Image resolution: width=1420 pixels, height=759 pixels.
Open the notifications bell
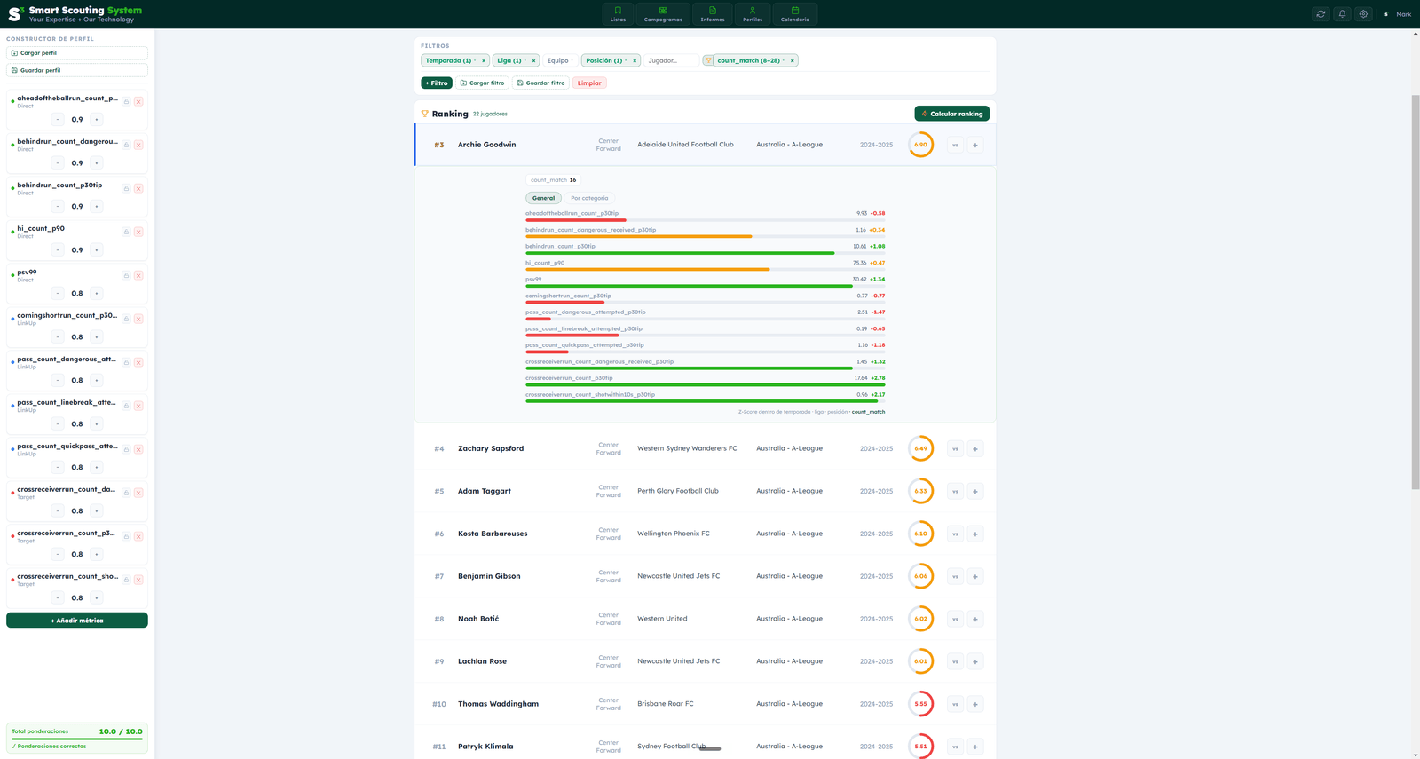[x=1342, y=14]
